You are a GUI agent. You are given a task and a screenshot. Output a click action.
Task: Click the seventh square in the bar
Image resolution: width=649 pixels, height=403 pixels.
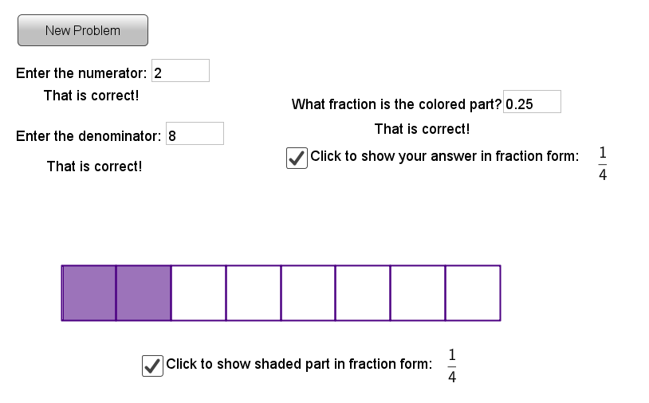point(417,293)
